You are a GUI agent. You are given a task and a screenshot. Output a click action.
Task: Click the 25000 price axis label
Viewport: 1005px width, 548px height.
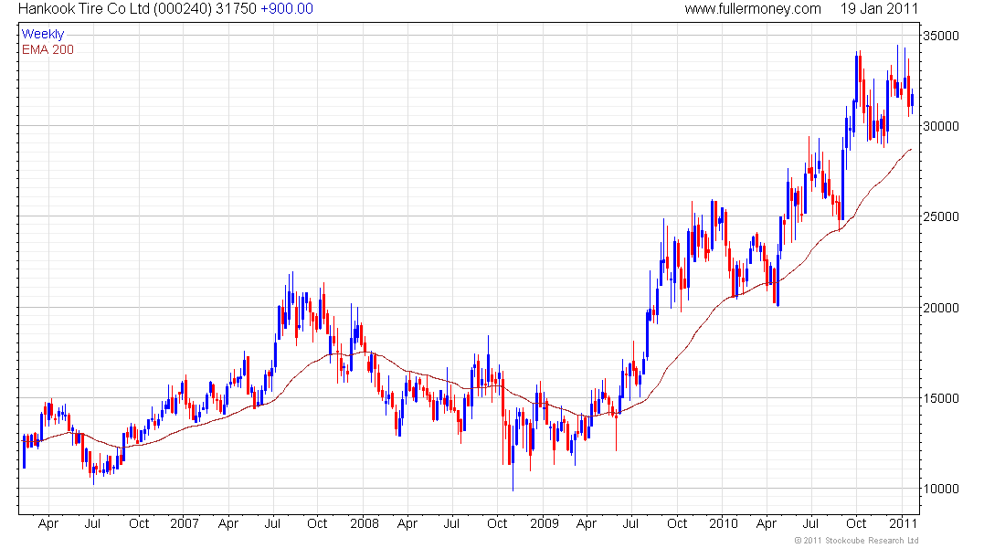[941, 216]
